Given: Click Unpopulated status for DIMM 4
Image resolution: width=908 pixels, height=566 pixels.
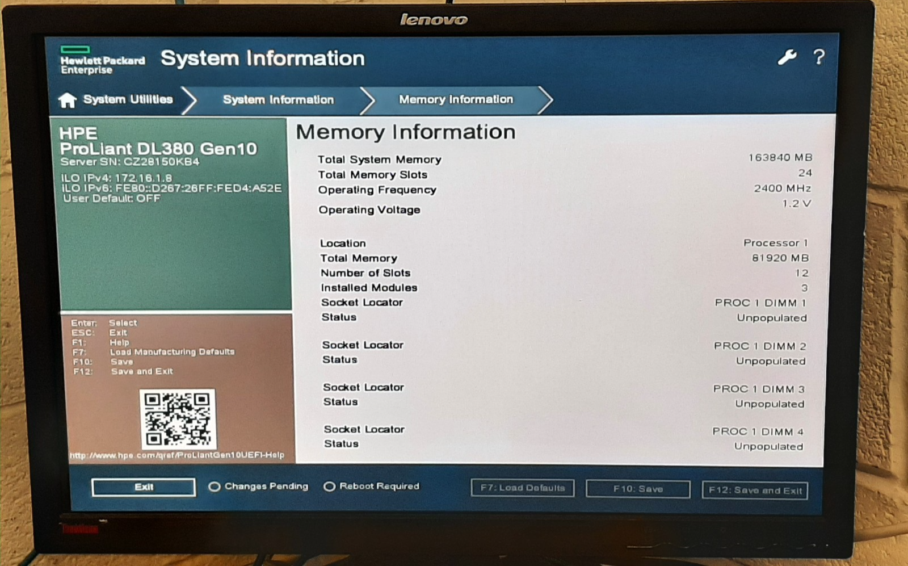Looking at the screenshot, I should point(769,446).
